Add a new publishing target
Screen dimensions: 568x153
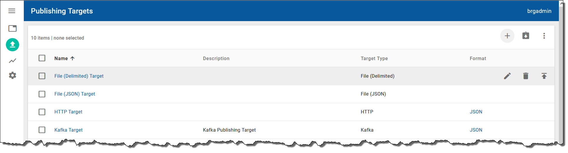(507, 36)
